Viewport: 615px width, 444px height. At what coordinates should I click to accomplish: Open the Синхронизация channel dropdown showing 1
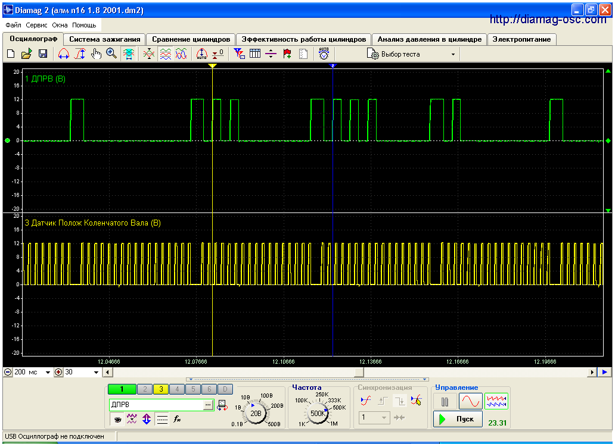point(374,417)
